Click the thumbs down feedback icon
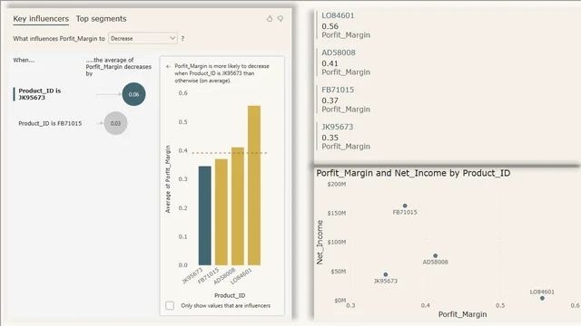The height and width of the screenshot is (326, 581). click(281, 18)
